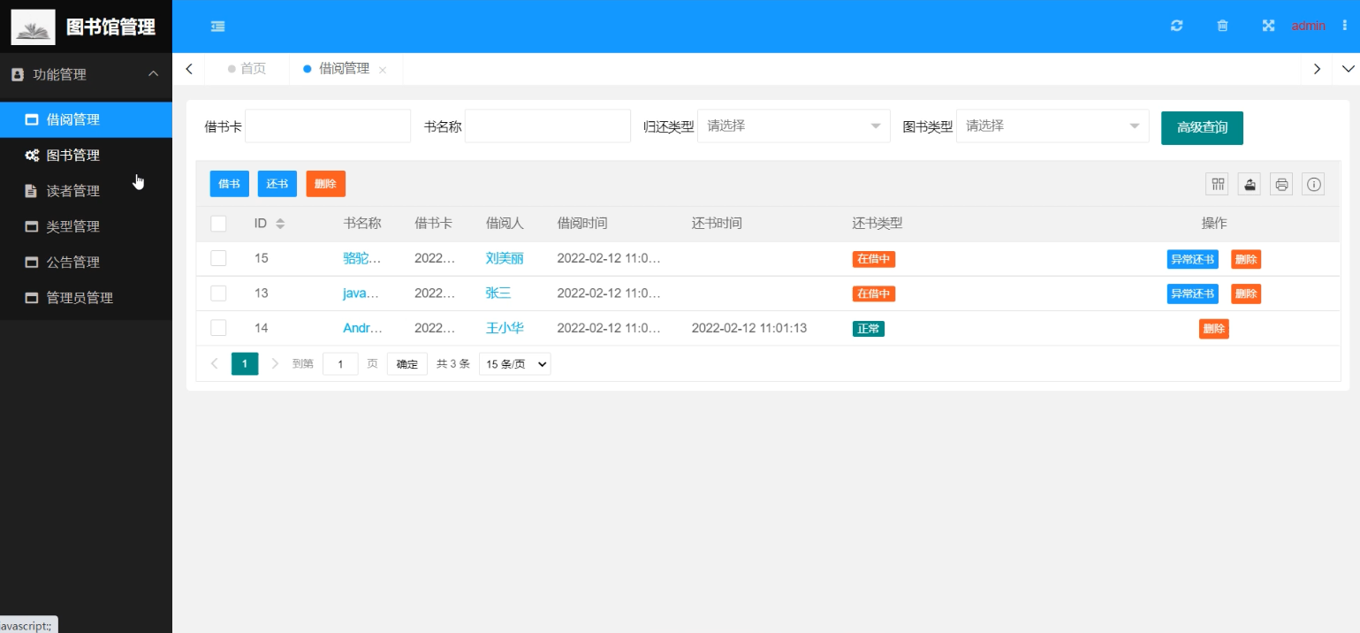
Task: Close the 借阅管理 tab with its x
Action: tap(383, 70)
